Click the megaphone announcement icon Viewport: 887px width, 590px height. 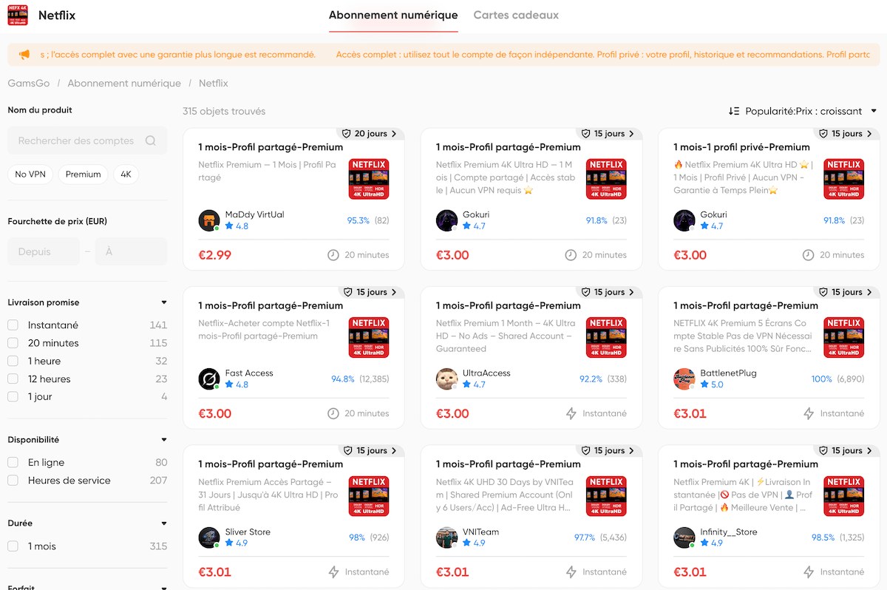[x=24, y=55]
